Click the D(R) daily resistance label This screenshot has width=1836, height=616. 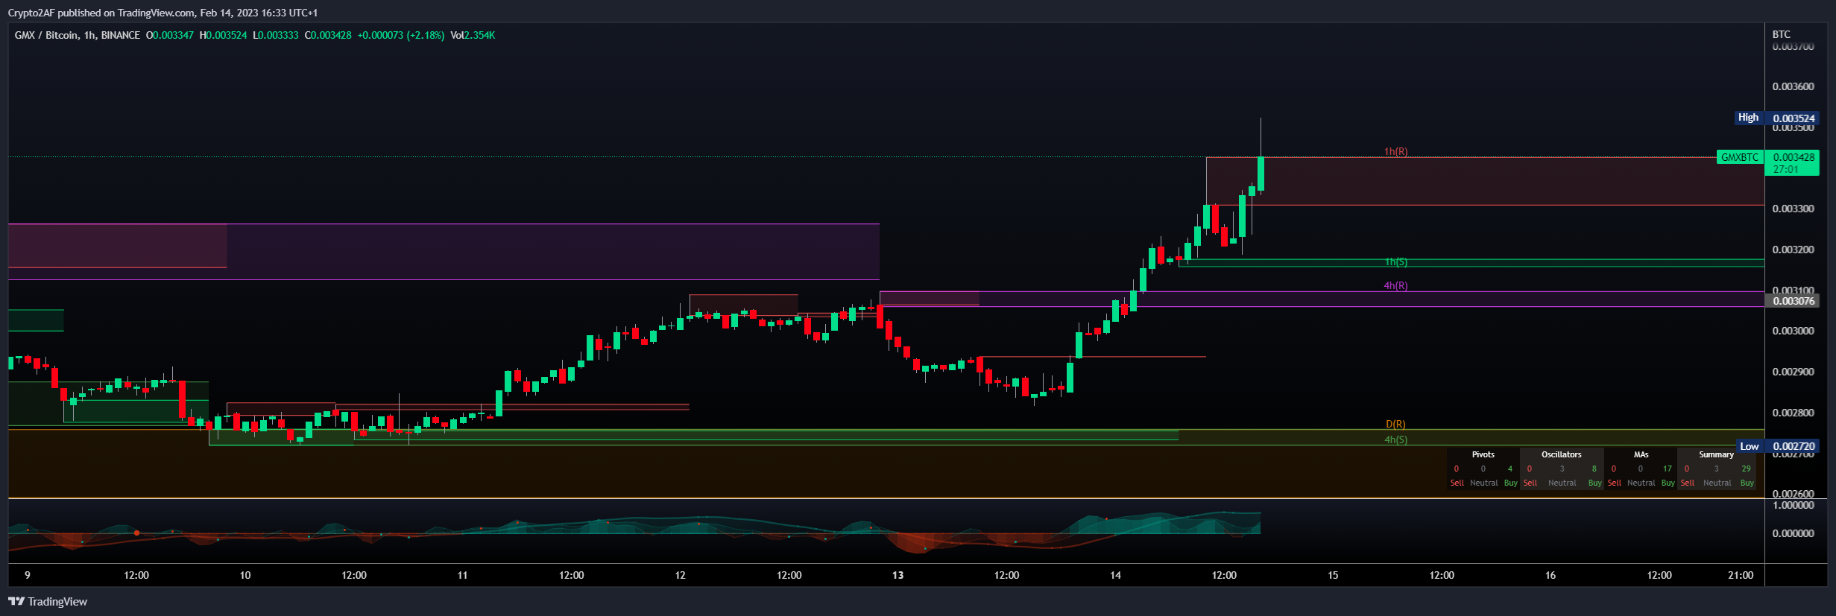pyautogui.click(x=1395, y=424)
